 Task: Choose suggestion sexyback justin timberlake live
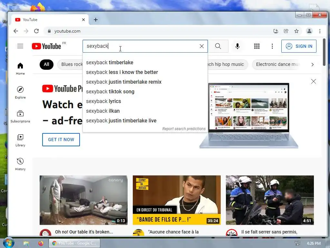[x=145, y=121]
